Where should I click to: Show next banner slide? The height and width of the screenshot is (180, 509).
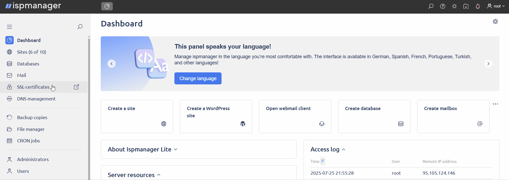click(x=488, y=64)
